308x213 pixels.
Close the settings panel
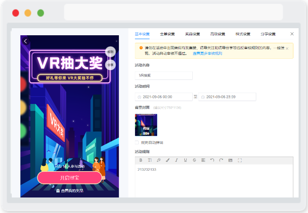292,34
